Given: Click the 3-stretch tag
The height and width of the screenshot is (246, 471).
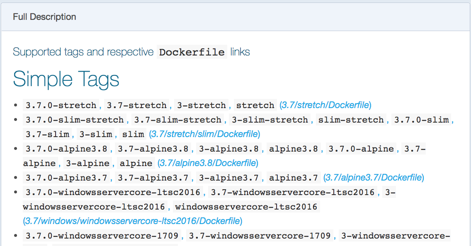Looking at the screenshot, I should coord(201,105).
